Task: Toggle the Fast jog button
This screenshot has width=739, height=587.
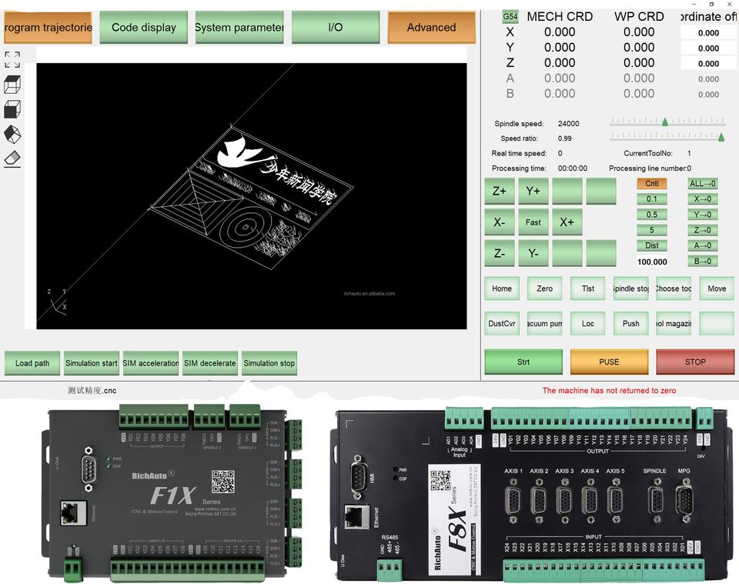Action: [x=533, y=222]
